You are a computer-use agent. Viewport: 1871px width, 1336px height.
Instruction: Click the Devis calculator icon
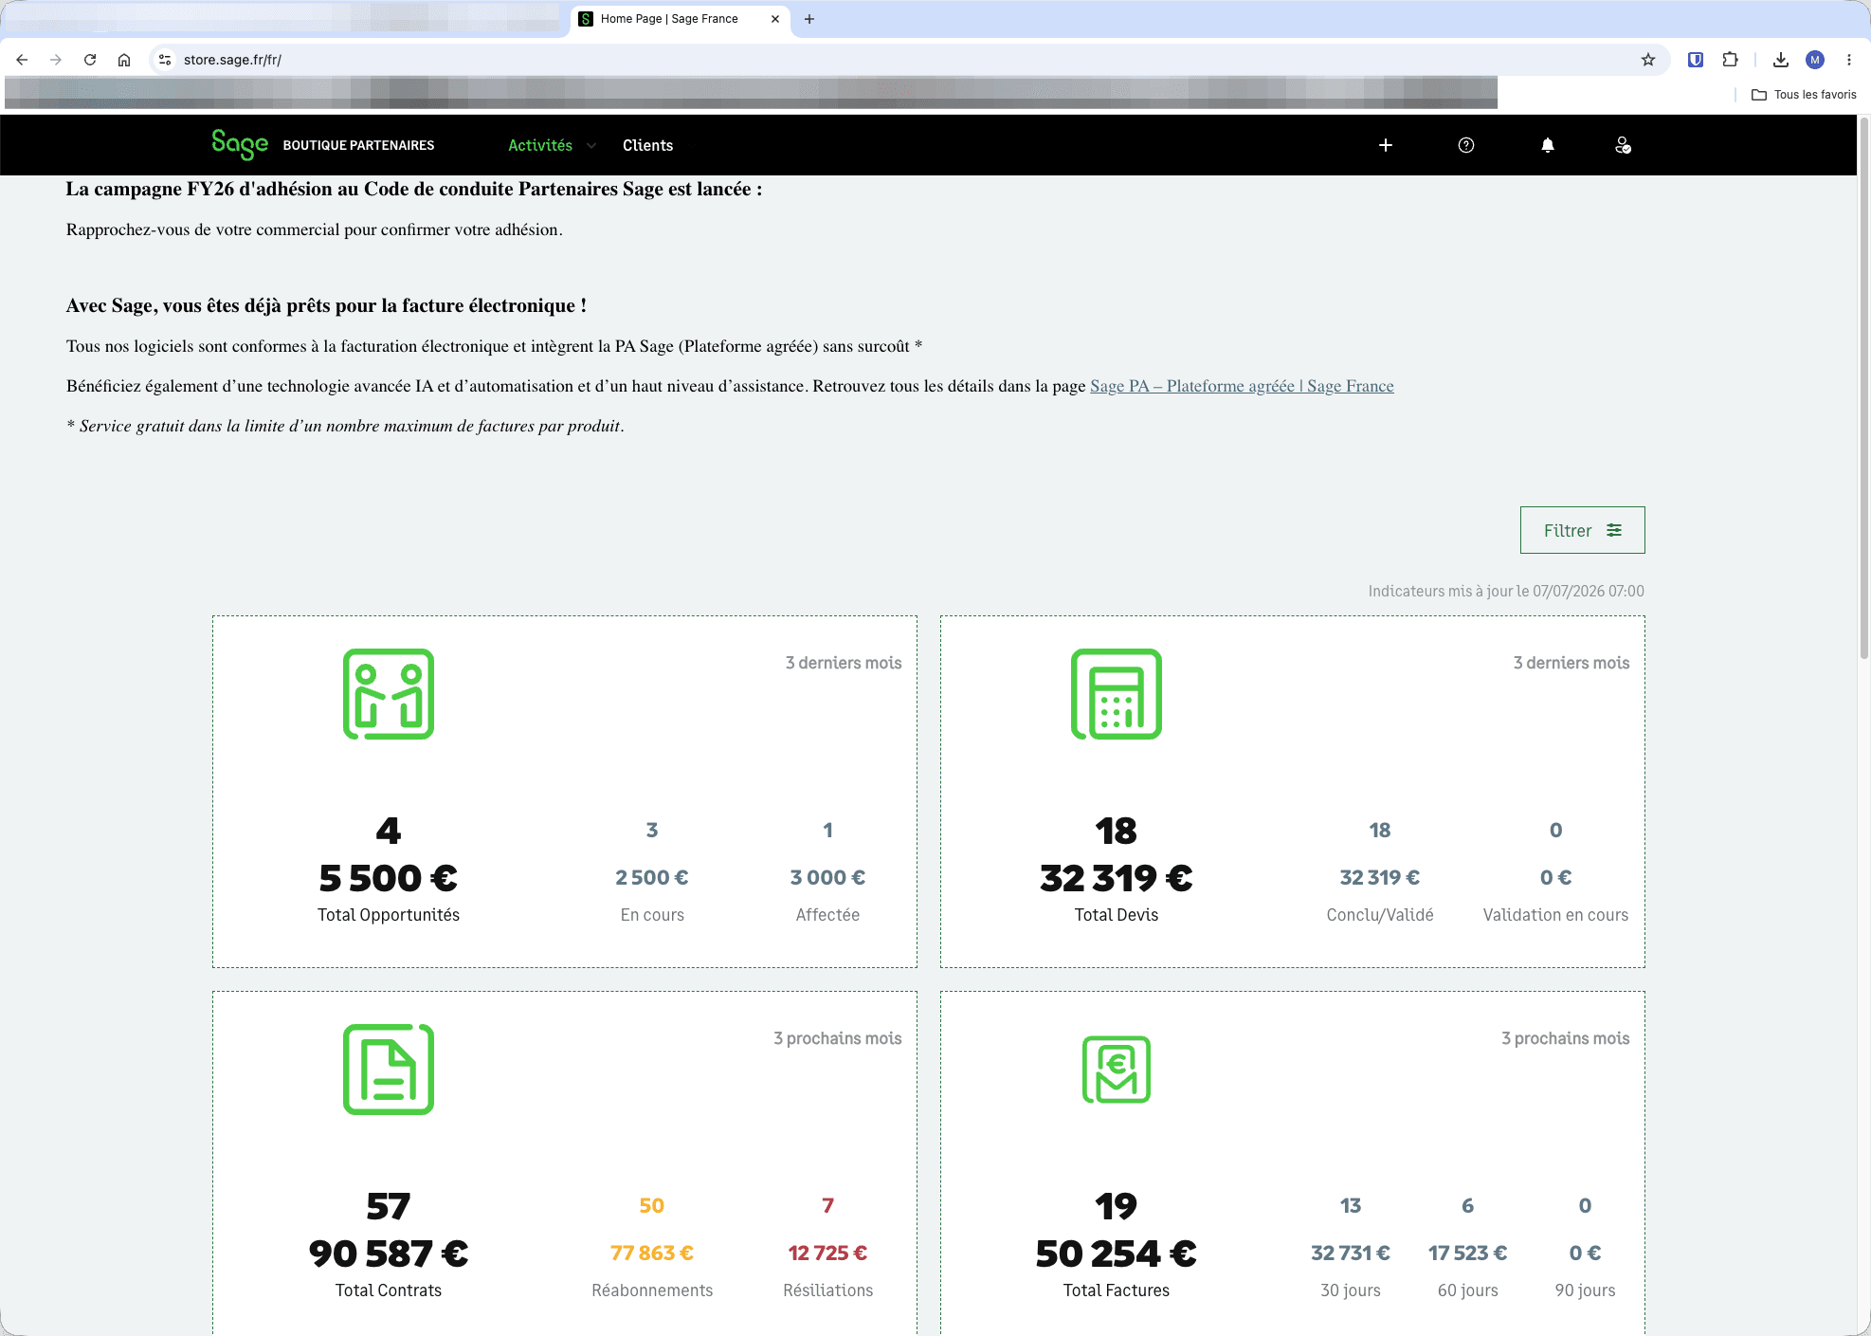[1117, 694]
